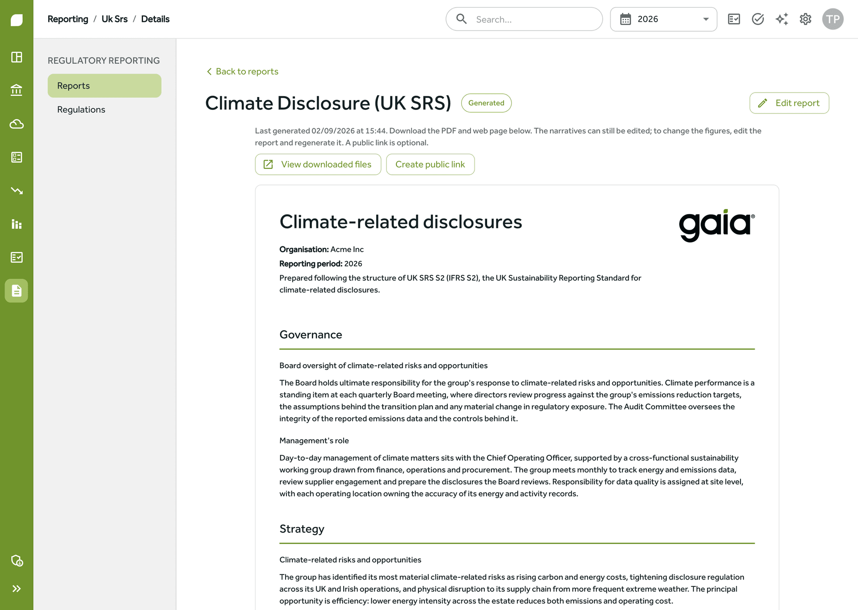Open settings gear in top bar
The height and width of the screenshot is (610, 858).
click(x=805, y=19)
